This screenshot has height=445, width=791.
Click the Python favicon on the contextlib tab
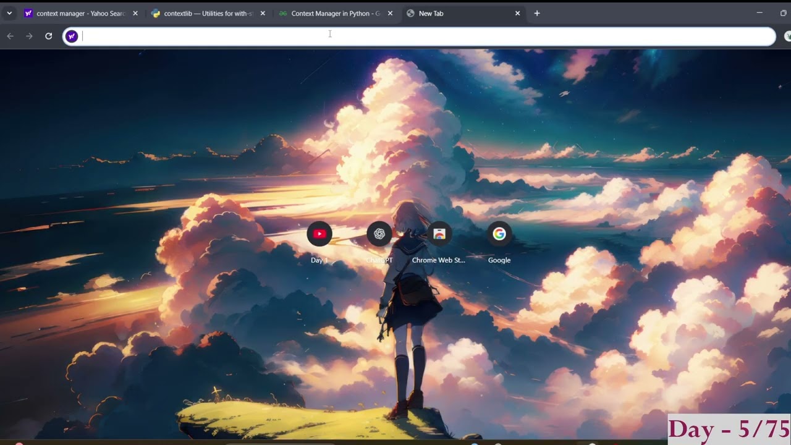[x=156, y=13]
